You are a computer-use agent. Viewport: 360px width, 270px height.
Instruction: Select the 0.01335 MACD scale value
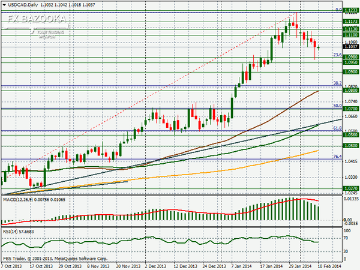point(351,199)
